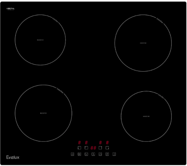The height and width of the screenshot is (166, 187).
Task: Tap the P boost power key
Action: (x=107, y=154)
